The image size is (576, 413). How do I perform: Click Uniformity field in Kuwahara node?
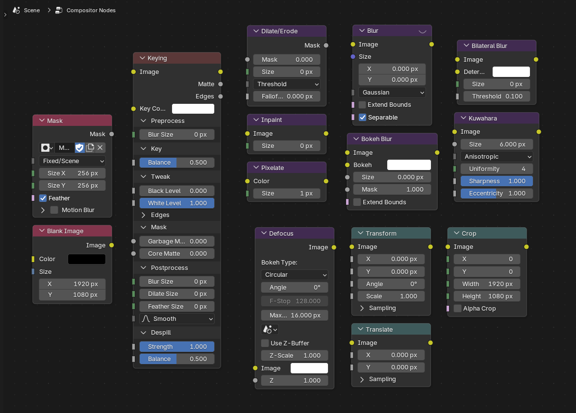[x=496, y=169]
